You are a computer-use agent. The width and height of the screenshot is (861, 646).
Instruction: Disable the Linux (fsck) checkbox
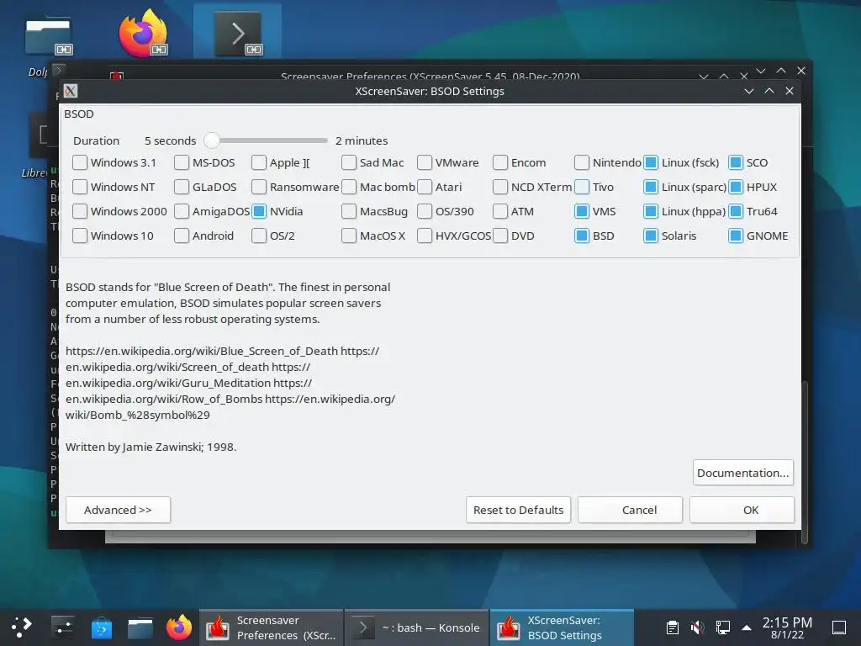(x=651, y=162)
